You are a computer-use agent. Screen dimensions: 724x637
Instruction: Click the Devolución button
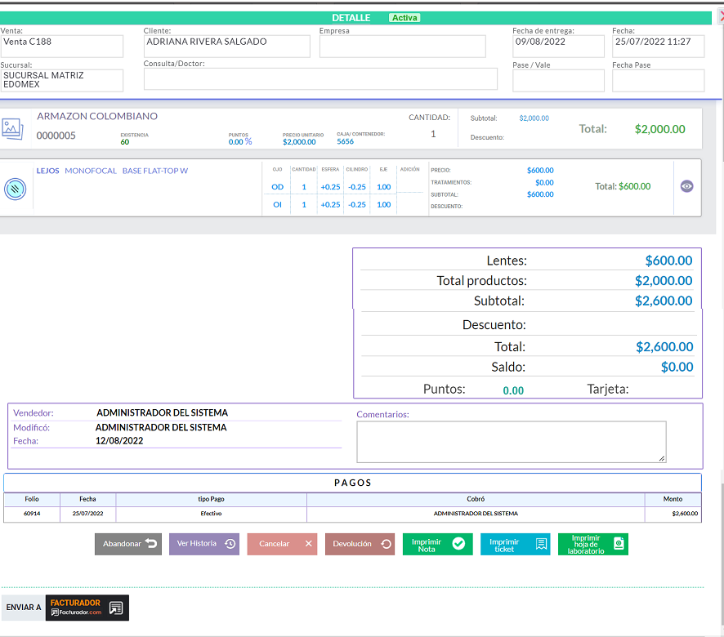point(360,544)
